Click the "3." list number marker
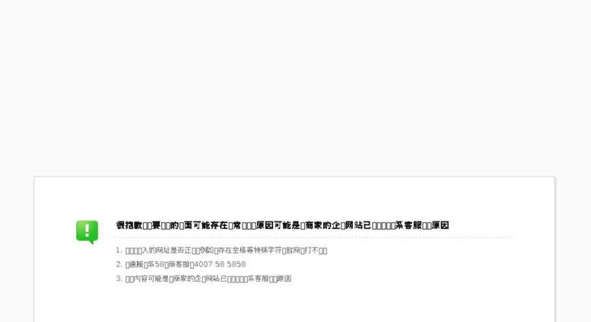This screenshot has width=591, height=322. click(119, 279)
